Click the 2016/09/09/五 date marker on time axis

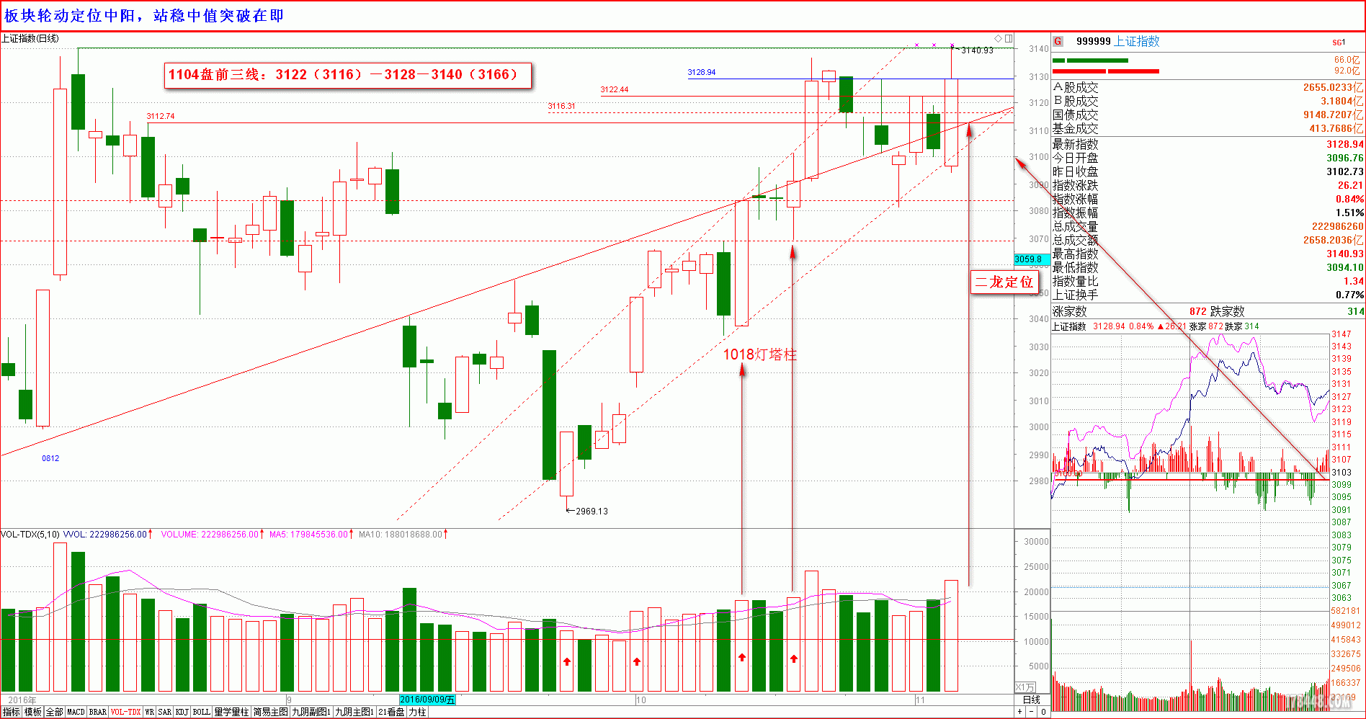tap(427, 700)
